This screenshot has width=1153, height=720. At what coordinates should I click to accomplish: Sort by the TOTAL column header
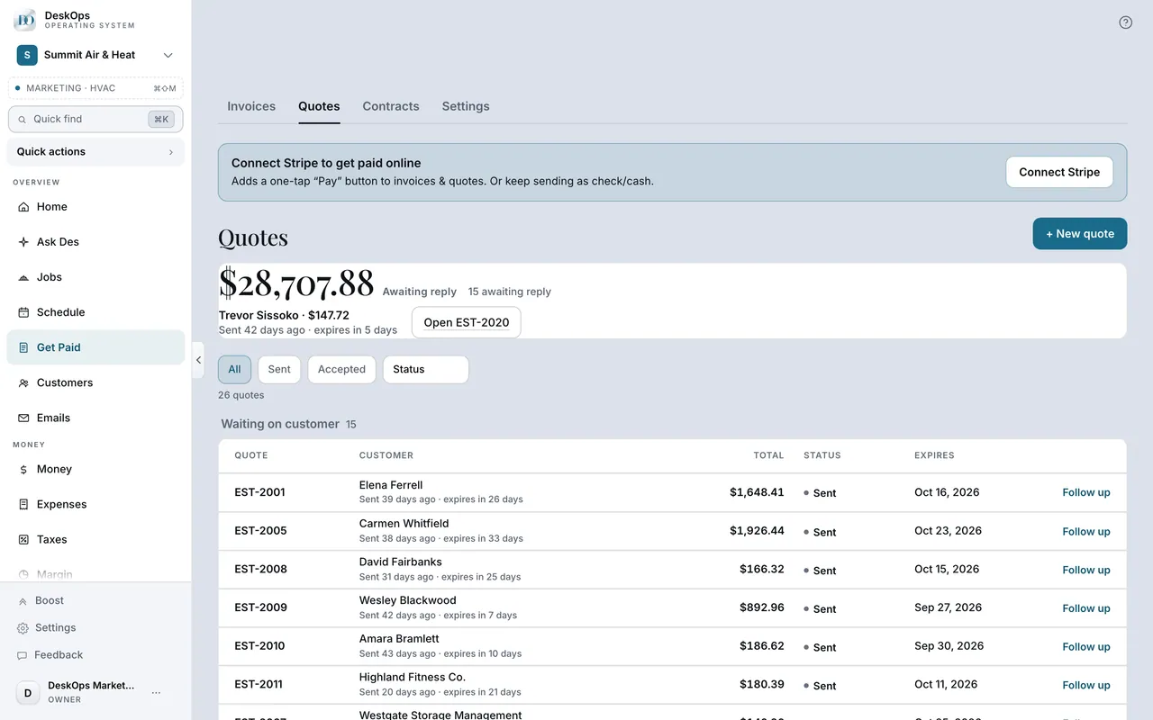[x=768, y=455]
